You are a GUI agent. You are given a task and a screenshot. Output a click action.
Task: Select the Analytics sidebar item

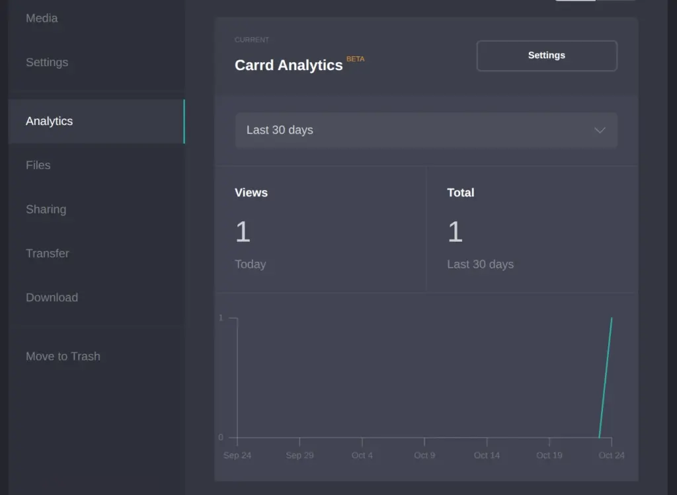97,121
